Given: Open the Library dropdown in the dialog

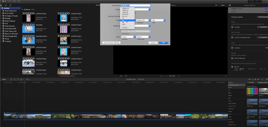Looking at the screenshot, I should 136,10.
